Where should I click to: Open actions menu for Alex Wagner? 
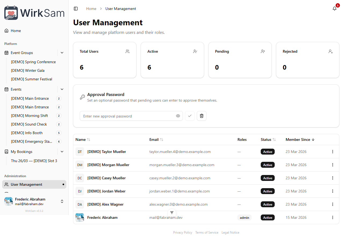pos(333,204)
